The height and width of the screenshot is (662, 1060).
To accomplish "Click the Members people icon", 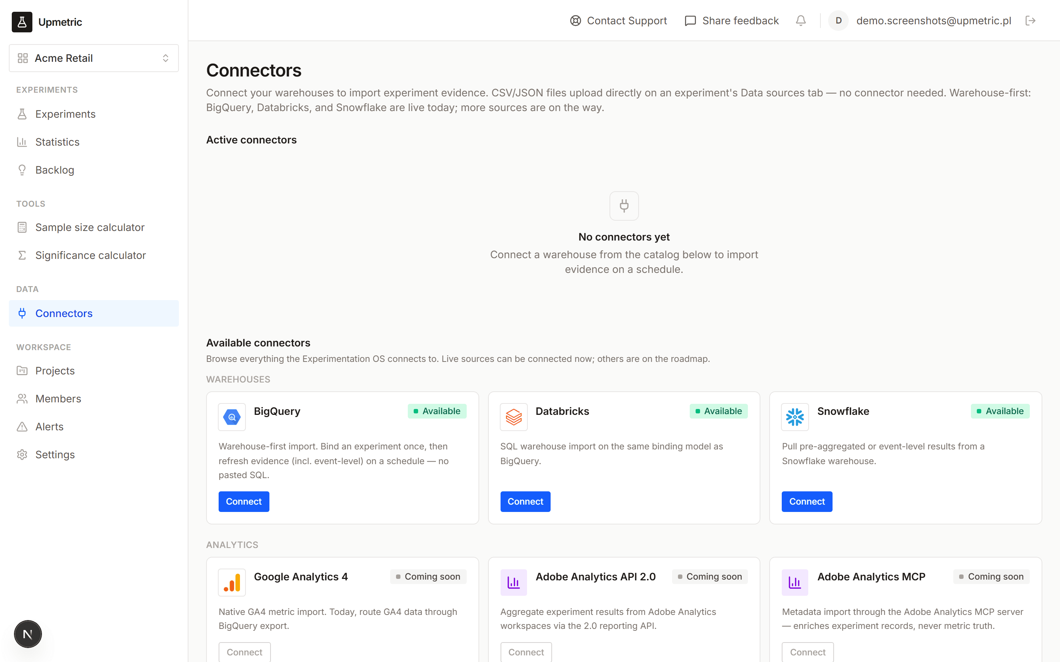I will pos(22,399).
